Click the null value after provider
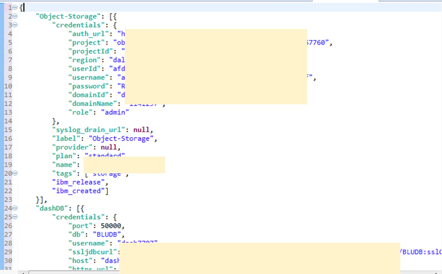Screen dimensions: 442x274 point(109,147)
